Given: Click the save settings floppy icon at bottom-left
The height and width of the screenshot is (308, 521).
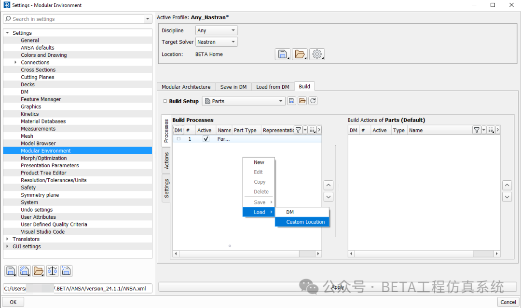Looking at the screenshot, I should click(11, 271).
